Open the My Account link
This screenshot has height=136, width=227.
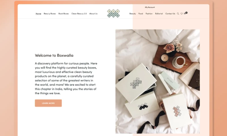coord(150,7)
